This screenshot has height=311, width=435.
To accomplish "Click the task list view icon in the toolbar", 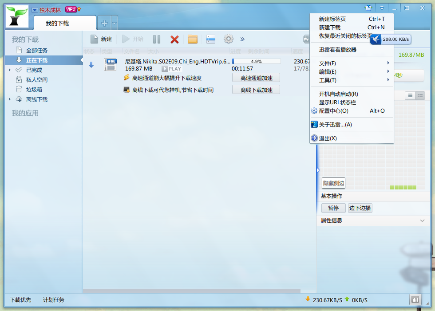I will (x=211, y=39).
